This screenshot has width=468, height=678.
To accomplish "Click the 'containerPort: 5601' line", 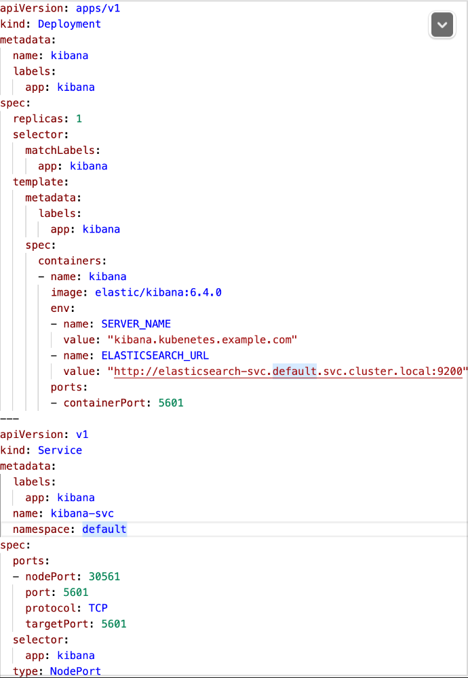I will coord(117,403).
